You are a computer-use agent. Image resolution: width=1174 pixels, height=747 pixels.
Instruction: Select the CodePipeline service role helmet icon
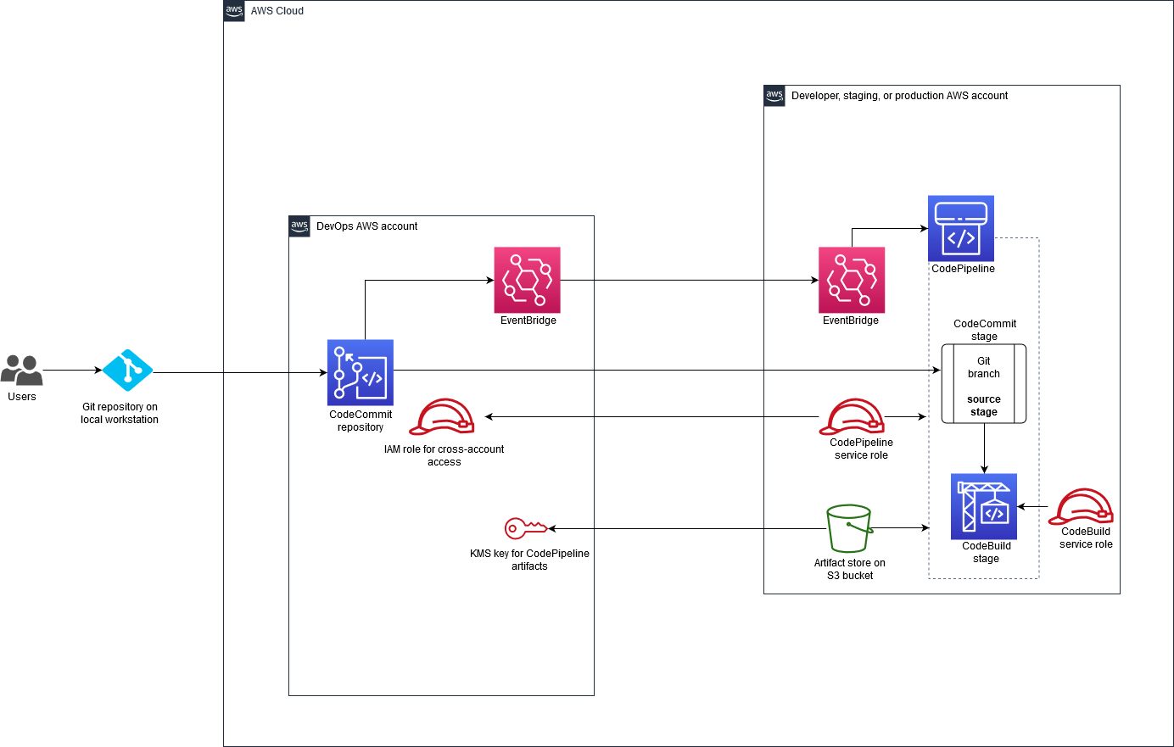[852, 417]
